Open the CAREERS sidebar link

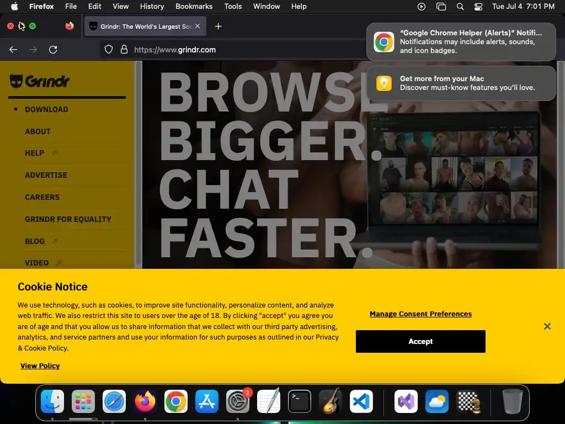(42, 197)
